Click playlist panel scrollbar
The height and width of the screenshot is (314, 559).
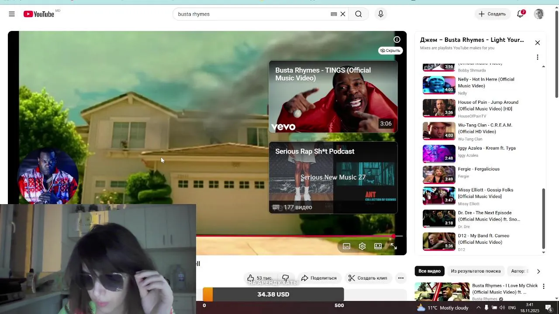tap(544, 218)
